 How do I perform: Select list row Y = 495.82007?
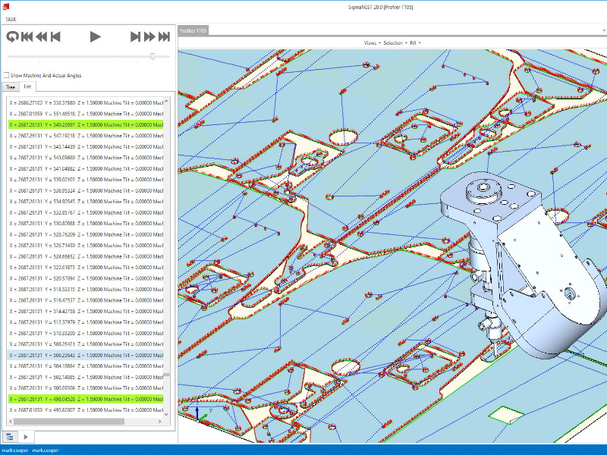pos(86,409)
